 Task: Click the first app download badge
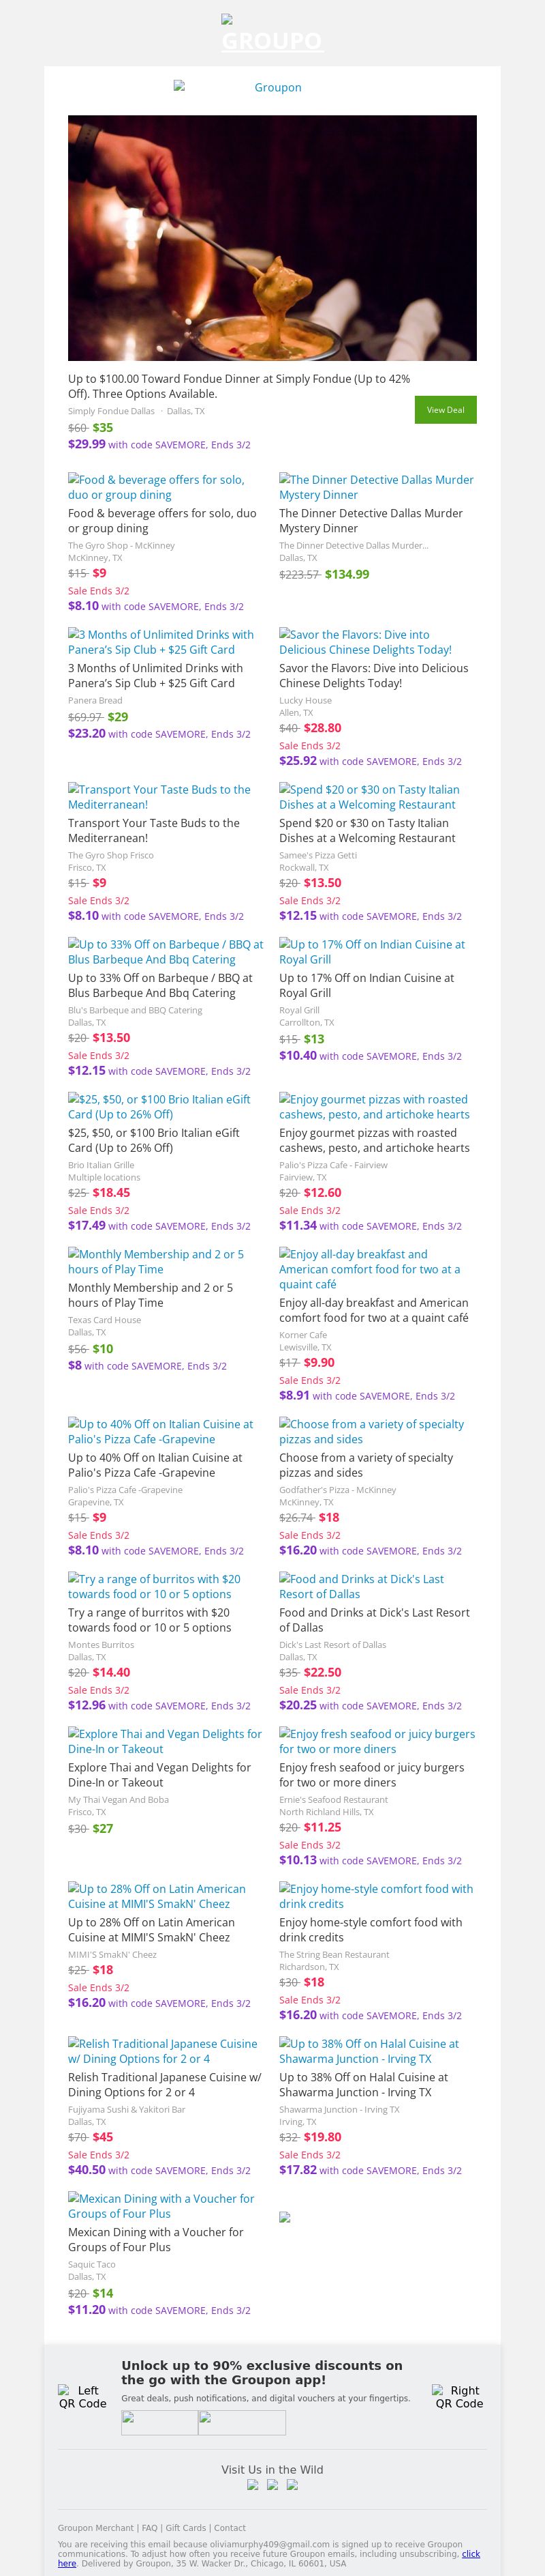159,2422
